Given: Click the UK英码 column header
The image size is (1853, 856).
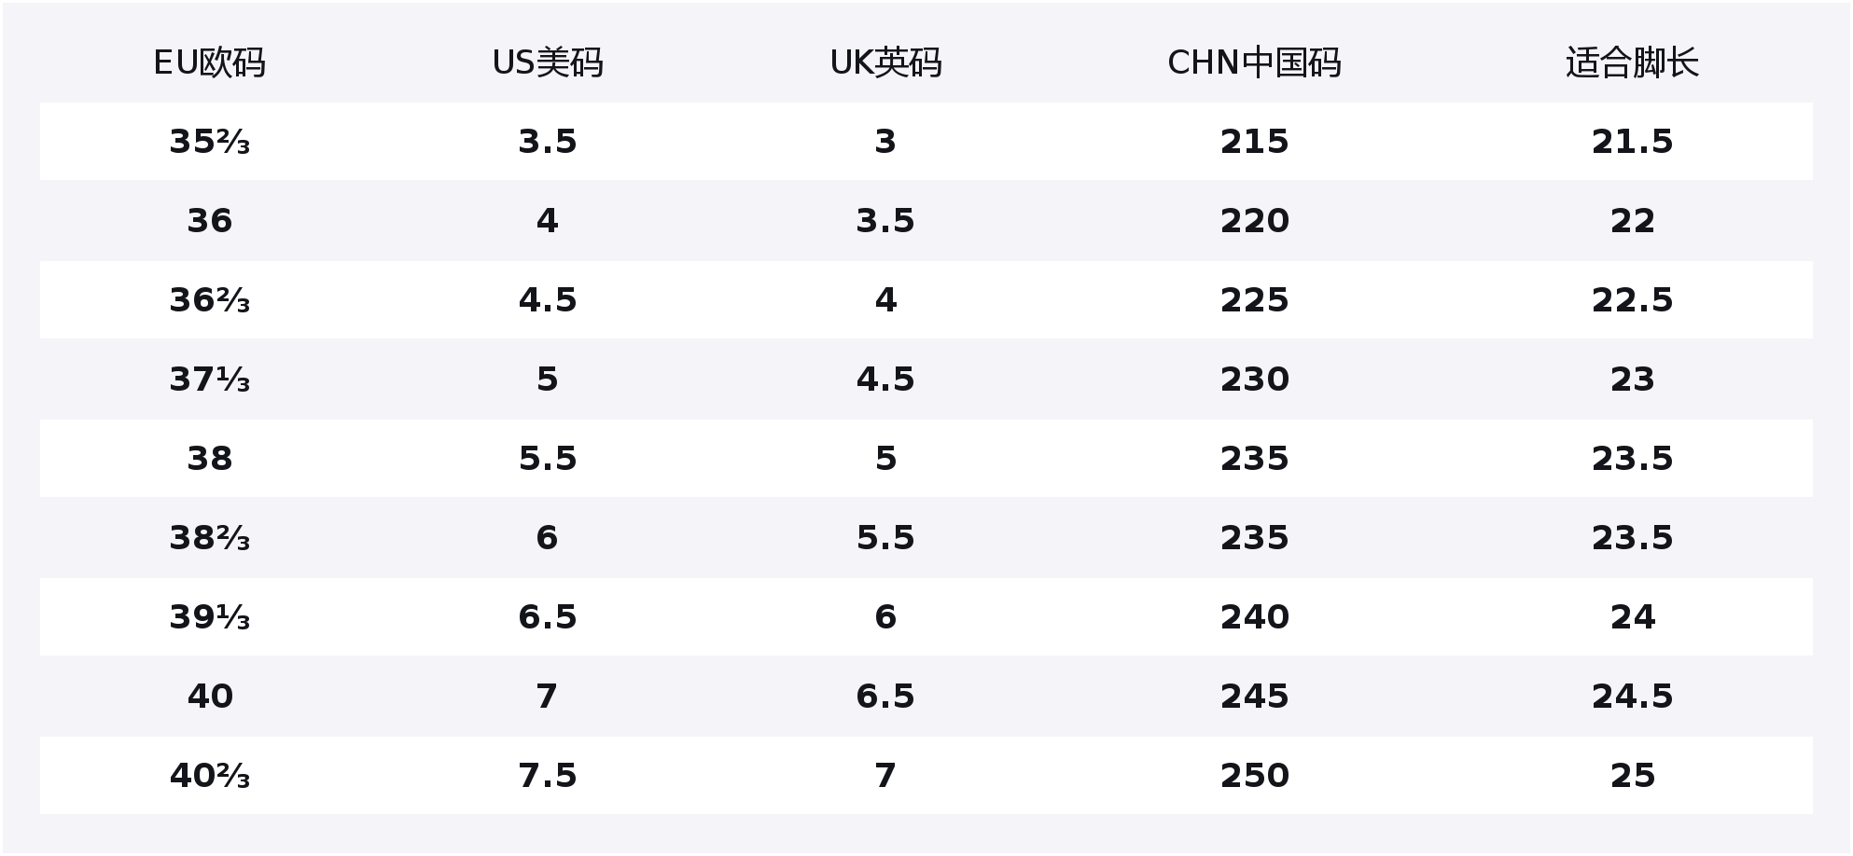Looking at the screenshot, I should [885, 62].
